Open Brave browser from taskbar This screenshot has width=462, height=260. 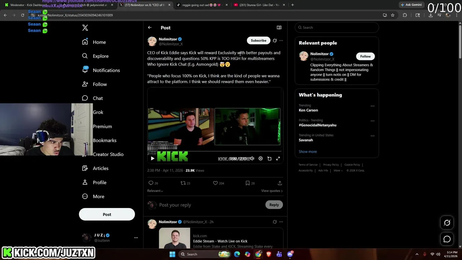pos(269,254)
